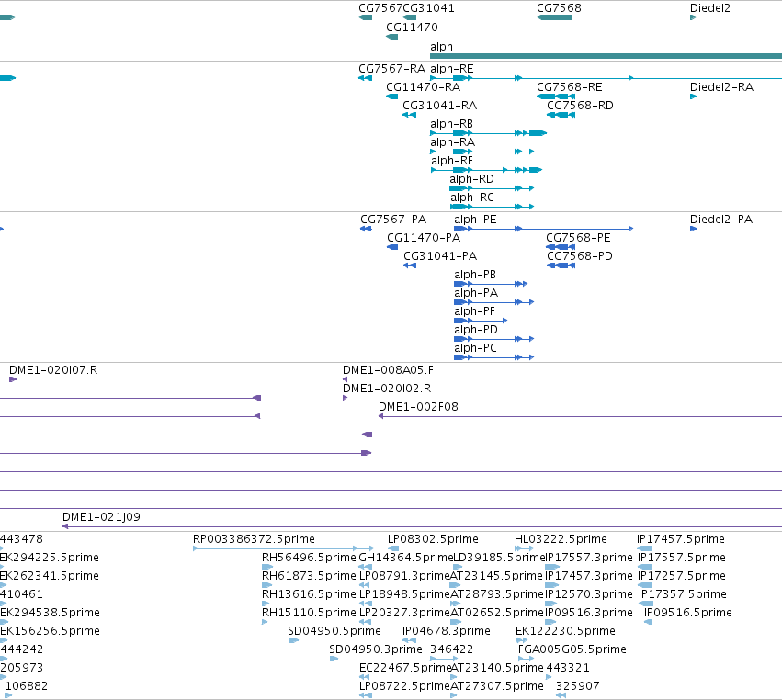Click protein alph-PF
This screenshot has width=782, height=700.
tap(481, 321)
